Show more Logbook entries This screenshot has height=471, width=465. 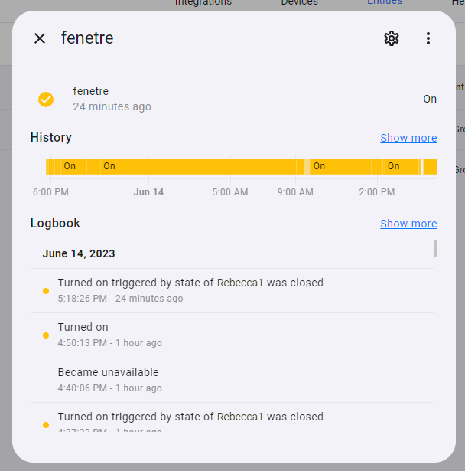[x=408, y=224]
